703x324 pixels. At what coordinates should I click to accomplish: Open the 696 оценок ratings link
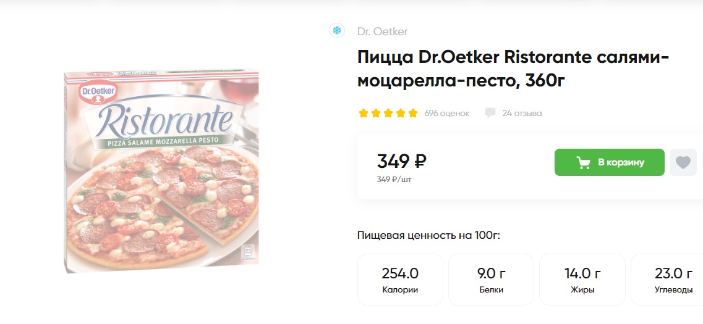tap(447, 113)
